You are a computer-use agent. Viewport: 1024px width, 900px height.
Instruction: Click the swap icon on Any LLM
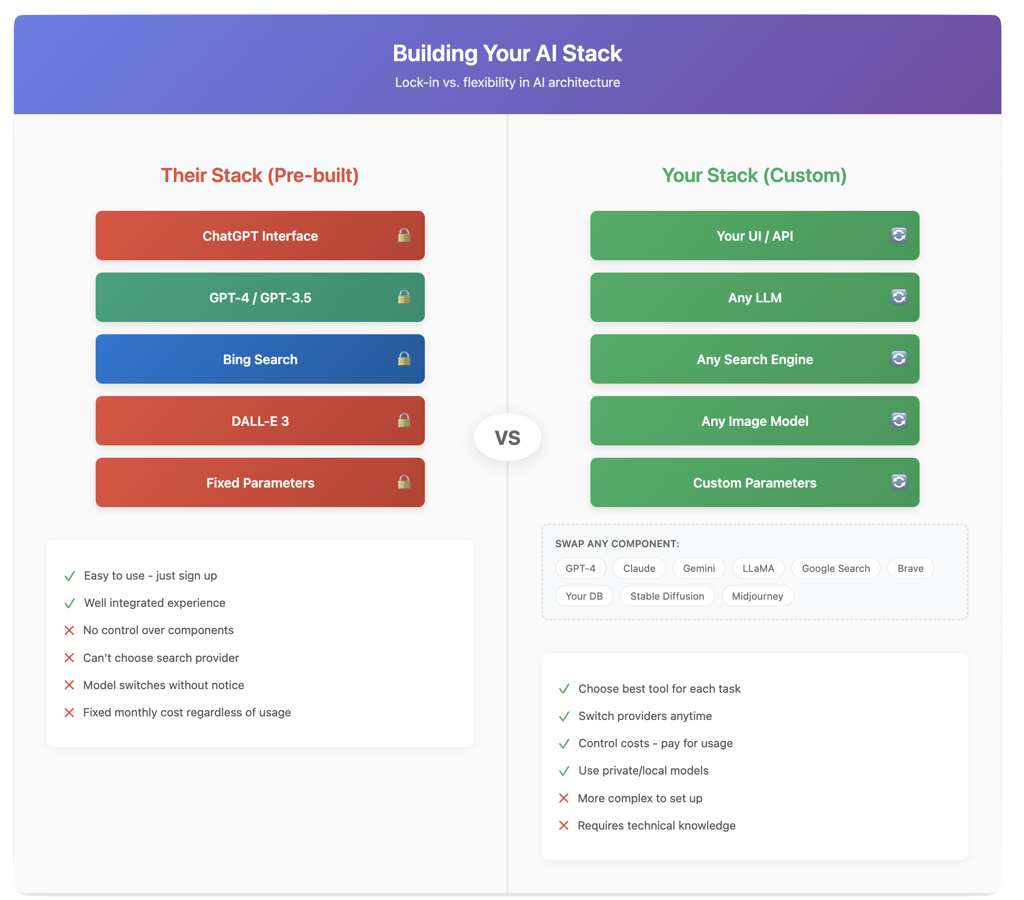899,297
